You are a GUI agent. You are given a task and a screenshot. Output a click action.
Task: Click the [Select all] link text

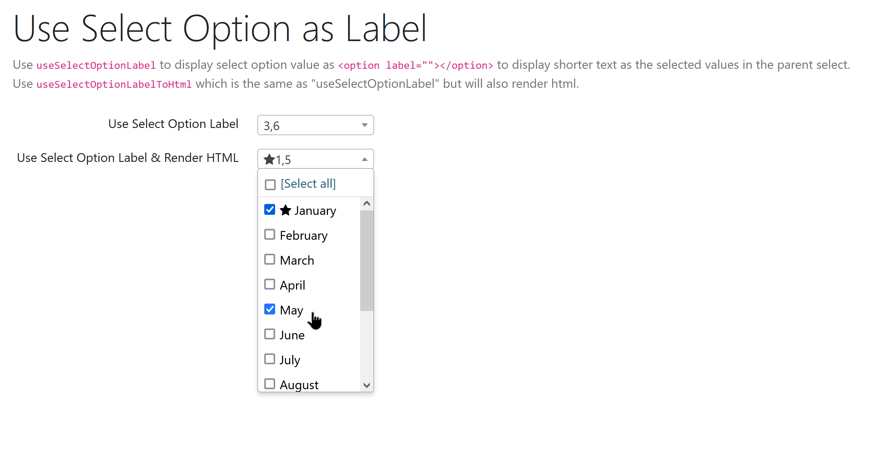(308, 184)
